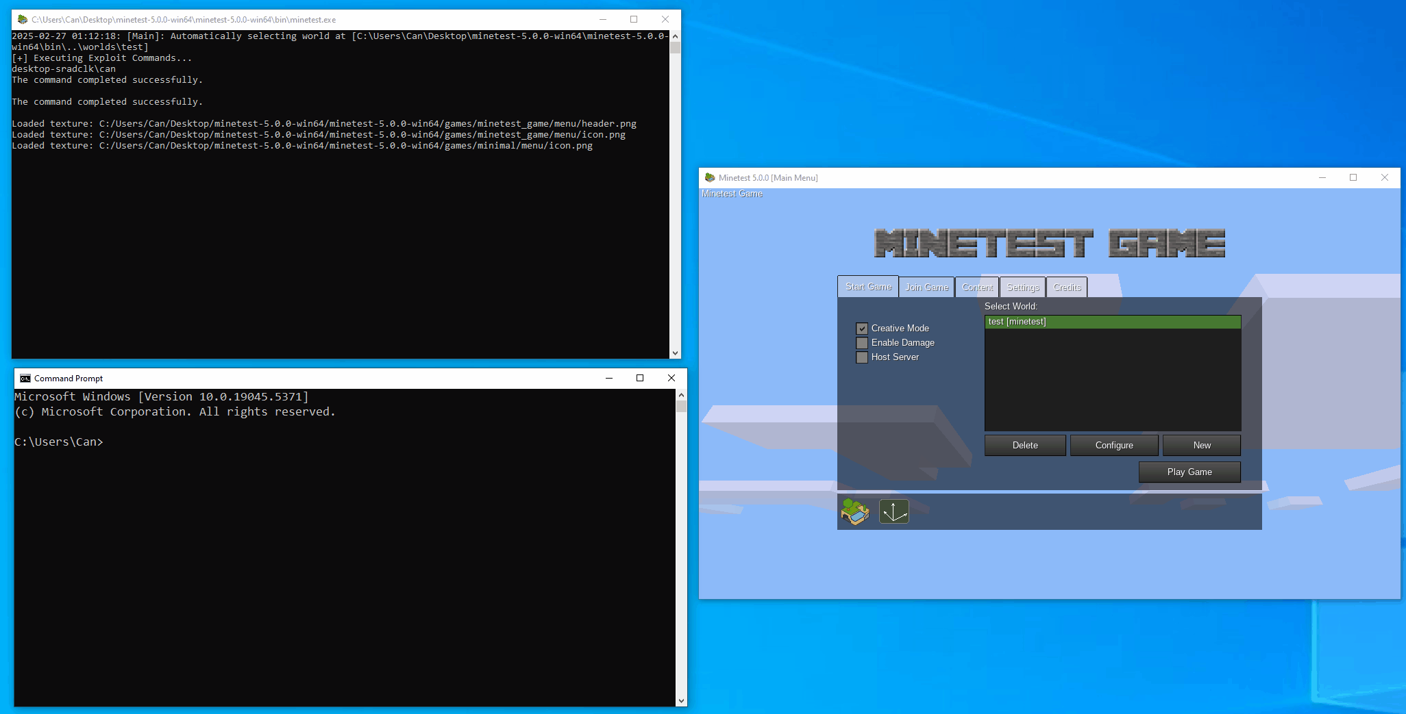Click the 'C:\Users\Can>' prompt in Command Prompt
Screen dimensions: 1406x714
pyautogui.click(x=59, y=442)
